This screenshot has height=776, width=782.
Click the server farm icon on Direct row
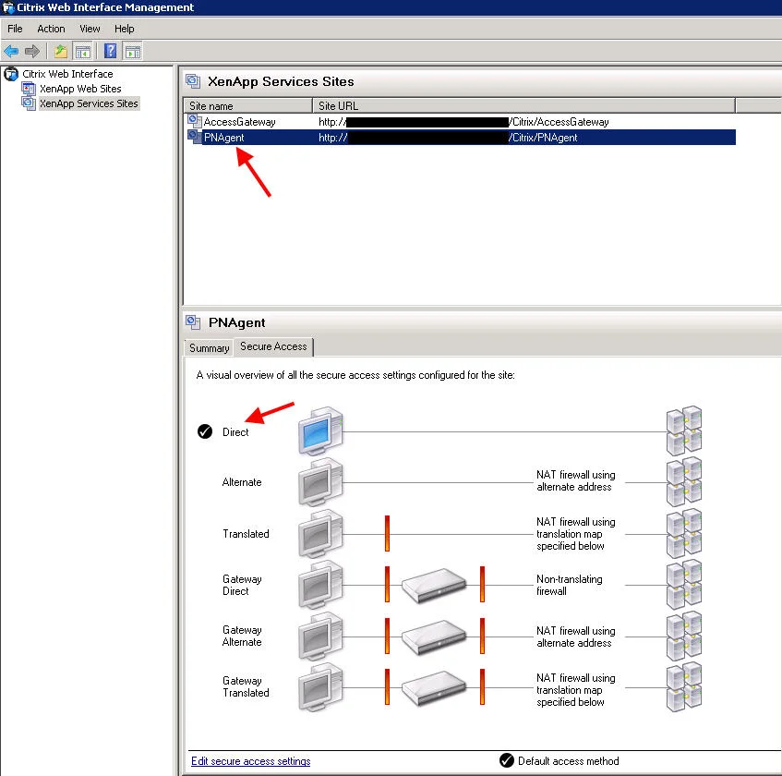tap(684, 430)
